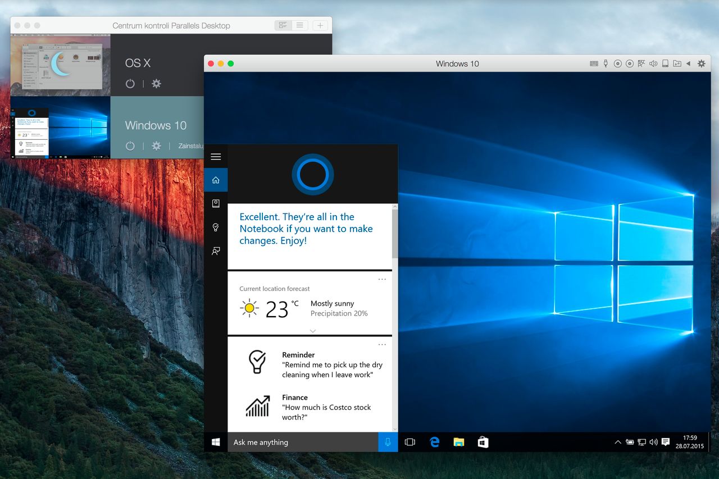Screen dimensions: 719x479
Task: Open Microsoft Edge from the taskbar
Action: point(434,442)
